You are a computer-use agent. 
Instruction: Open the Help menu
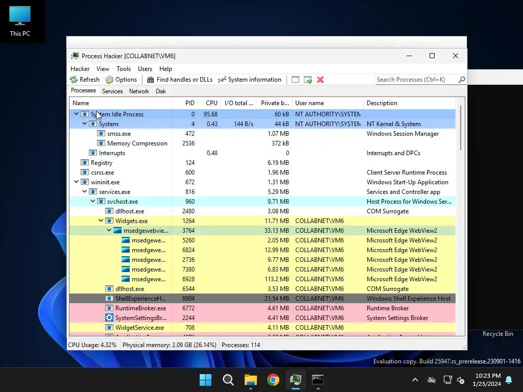[x=165, y=69]
